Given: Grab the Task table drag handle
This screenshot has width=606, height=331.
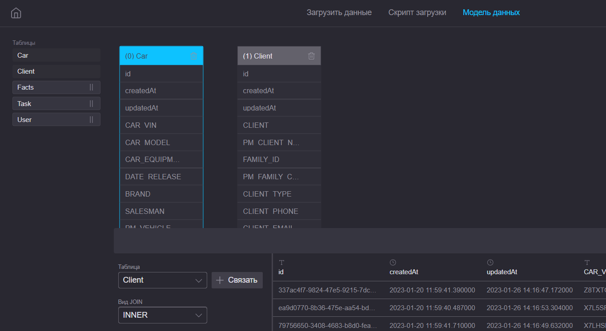Looking at the screenshot, I should pyautogui.click(x=91, y=103).
